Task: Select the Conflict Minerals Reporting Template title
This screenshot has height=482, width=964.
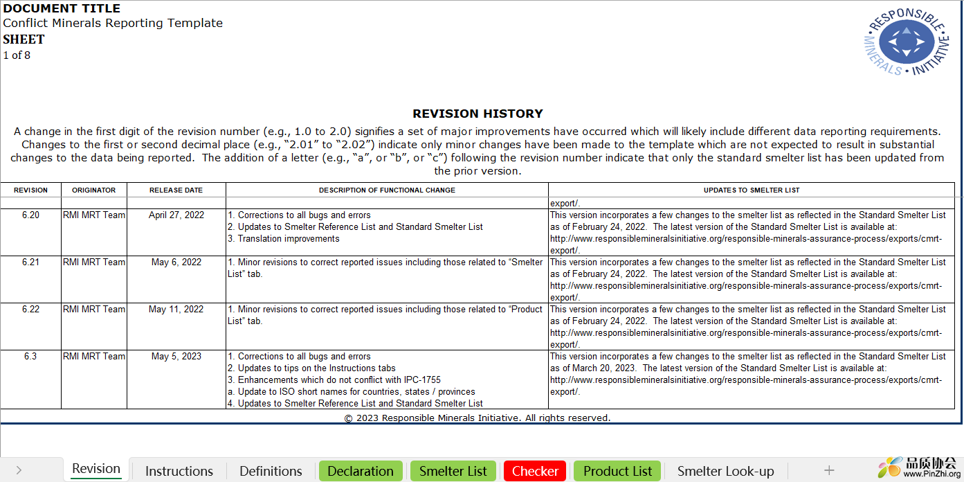Action: pos(113,23)
